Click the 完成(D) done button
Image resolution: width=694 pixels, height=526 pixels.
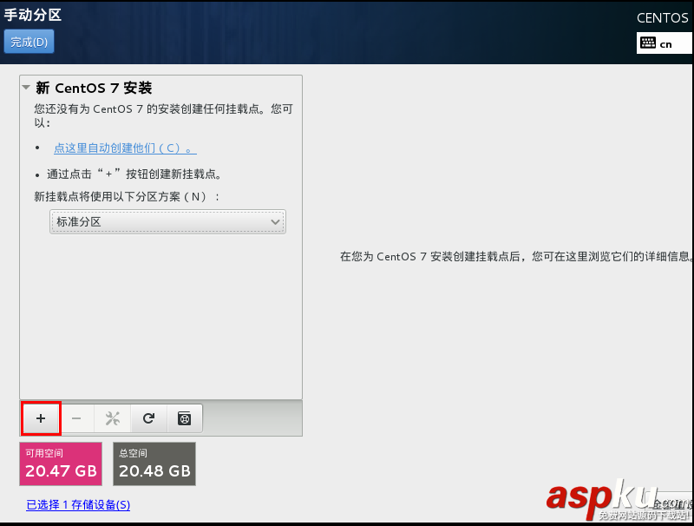click(29, 42)
